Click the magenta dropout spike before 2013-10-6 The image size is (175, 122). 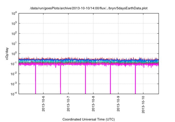pyautogui.click(x=36, y=80)
